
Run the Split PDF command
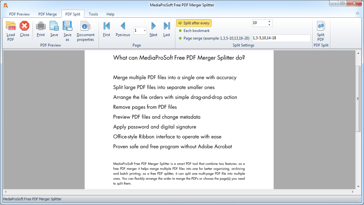[x=321, y=31]
